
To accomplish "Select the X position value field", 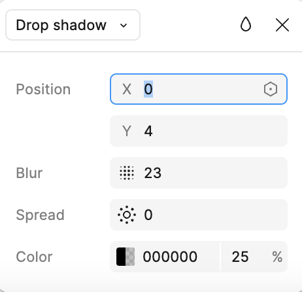I will (x=199, y=89).
